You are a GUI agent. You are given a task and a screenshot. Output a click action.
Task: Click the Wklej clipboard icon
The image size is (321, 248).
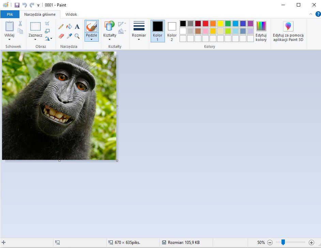[x=10, y=27]
